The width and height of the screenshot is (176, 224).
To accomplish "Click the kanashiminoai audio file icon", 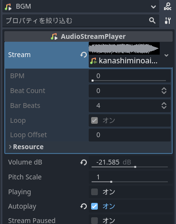I will click(x=94, y=61).
